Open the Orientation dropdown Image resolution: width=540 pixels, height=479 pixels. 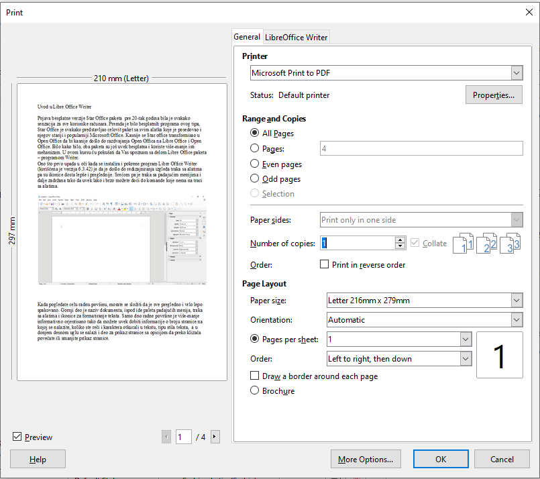(516, 320)
